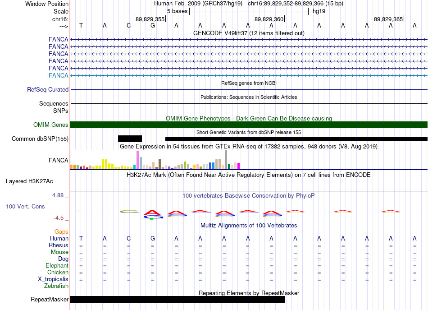Click the 'RepeatMasker' track label
The width and height of the screenshot is (428, 310).
tap(50, 299)
